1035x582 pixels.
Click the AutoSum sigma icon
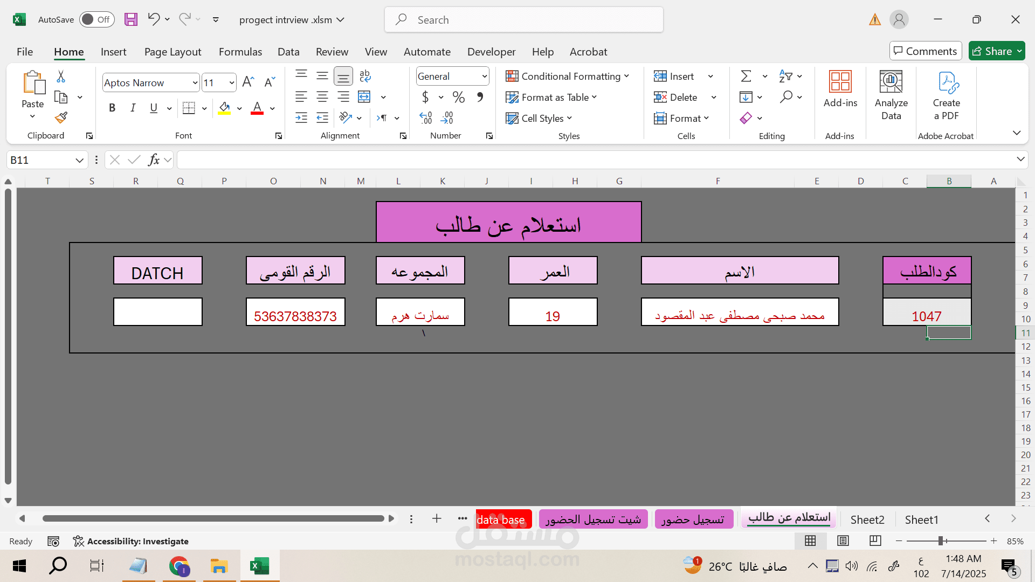coord(746,76)
